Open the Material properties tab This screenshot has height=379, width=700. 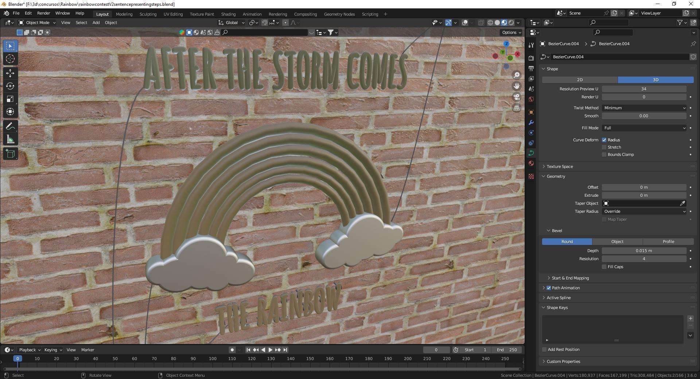pyautogui.click(x=531, y=163)
